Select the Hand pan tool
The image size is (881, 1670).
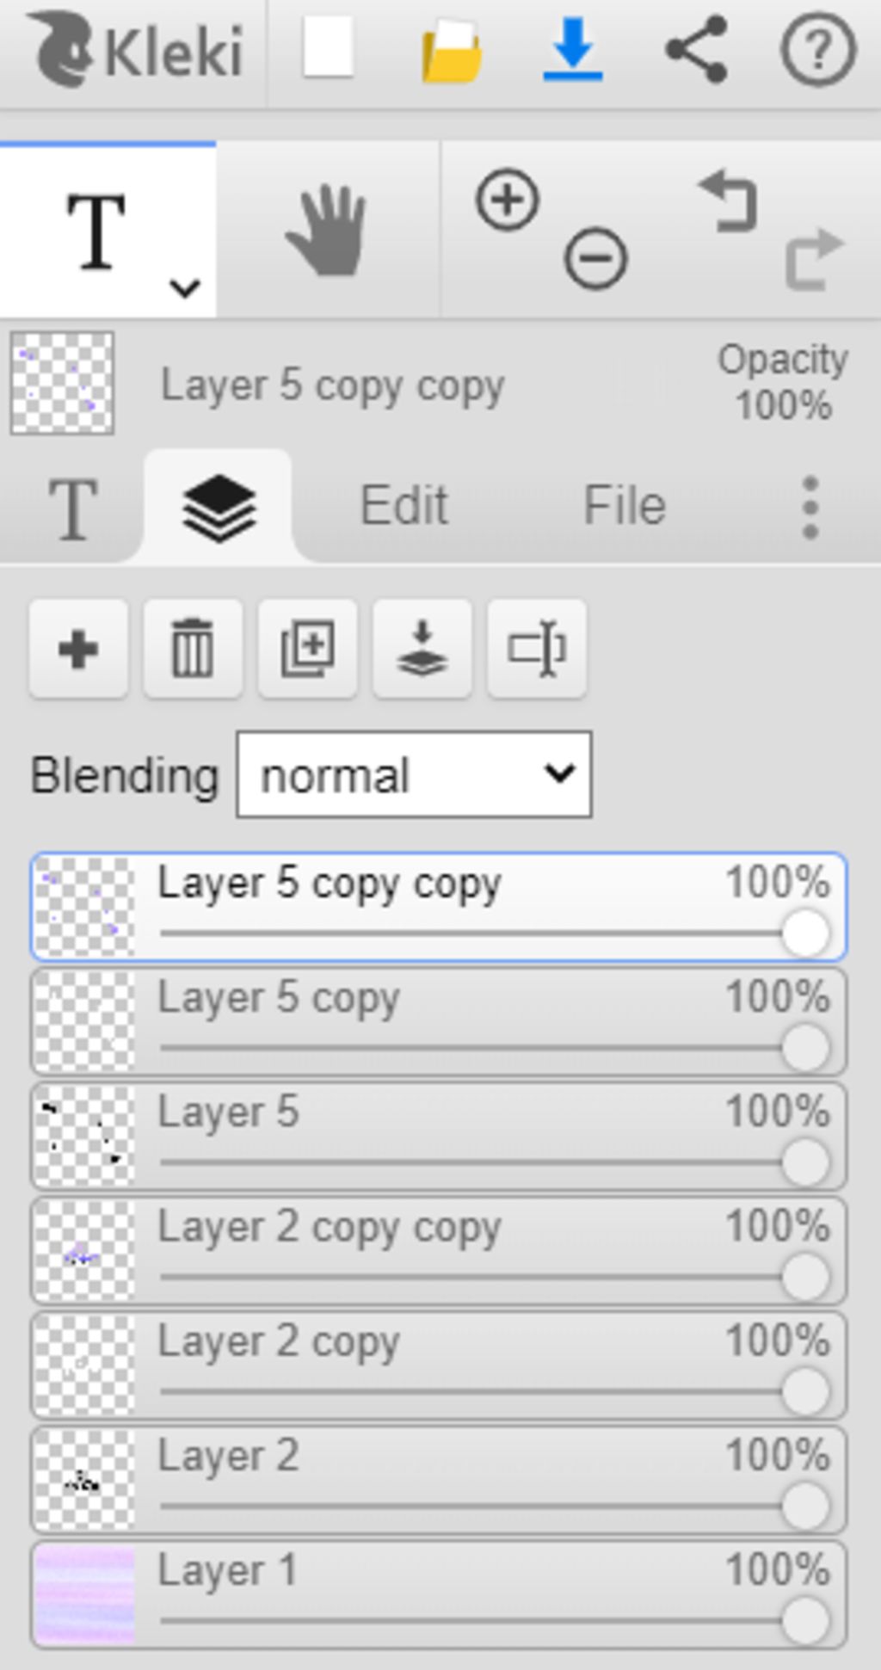click(x=328, y=231)
